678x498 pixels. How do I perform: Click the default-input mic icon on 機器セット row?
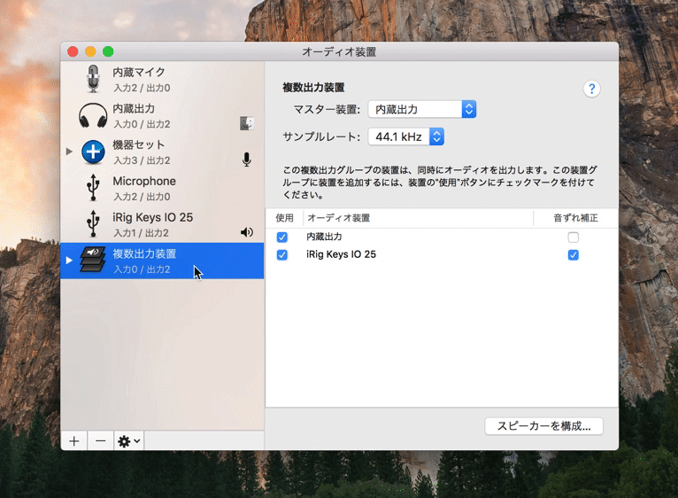[246, 160]
